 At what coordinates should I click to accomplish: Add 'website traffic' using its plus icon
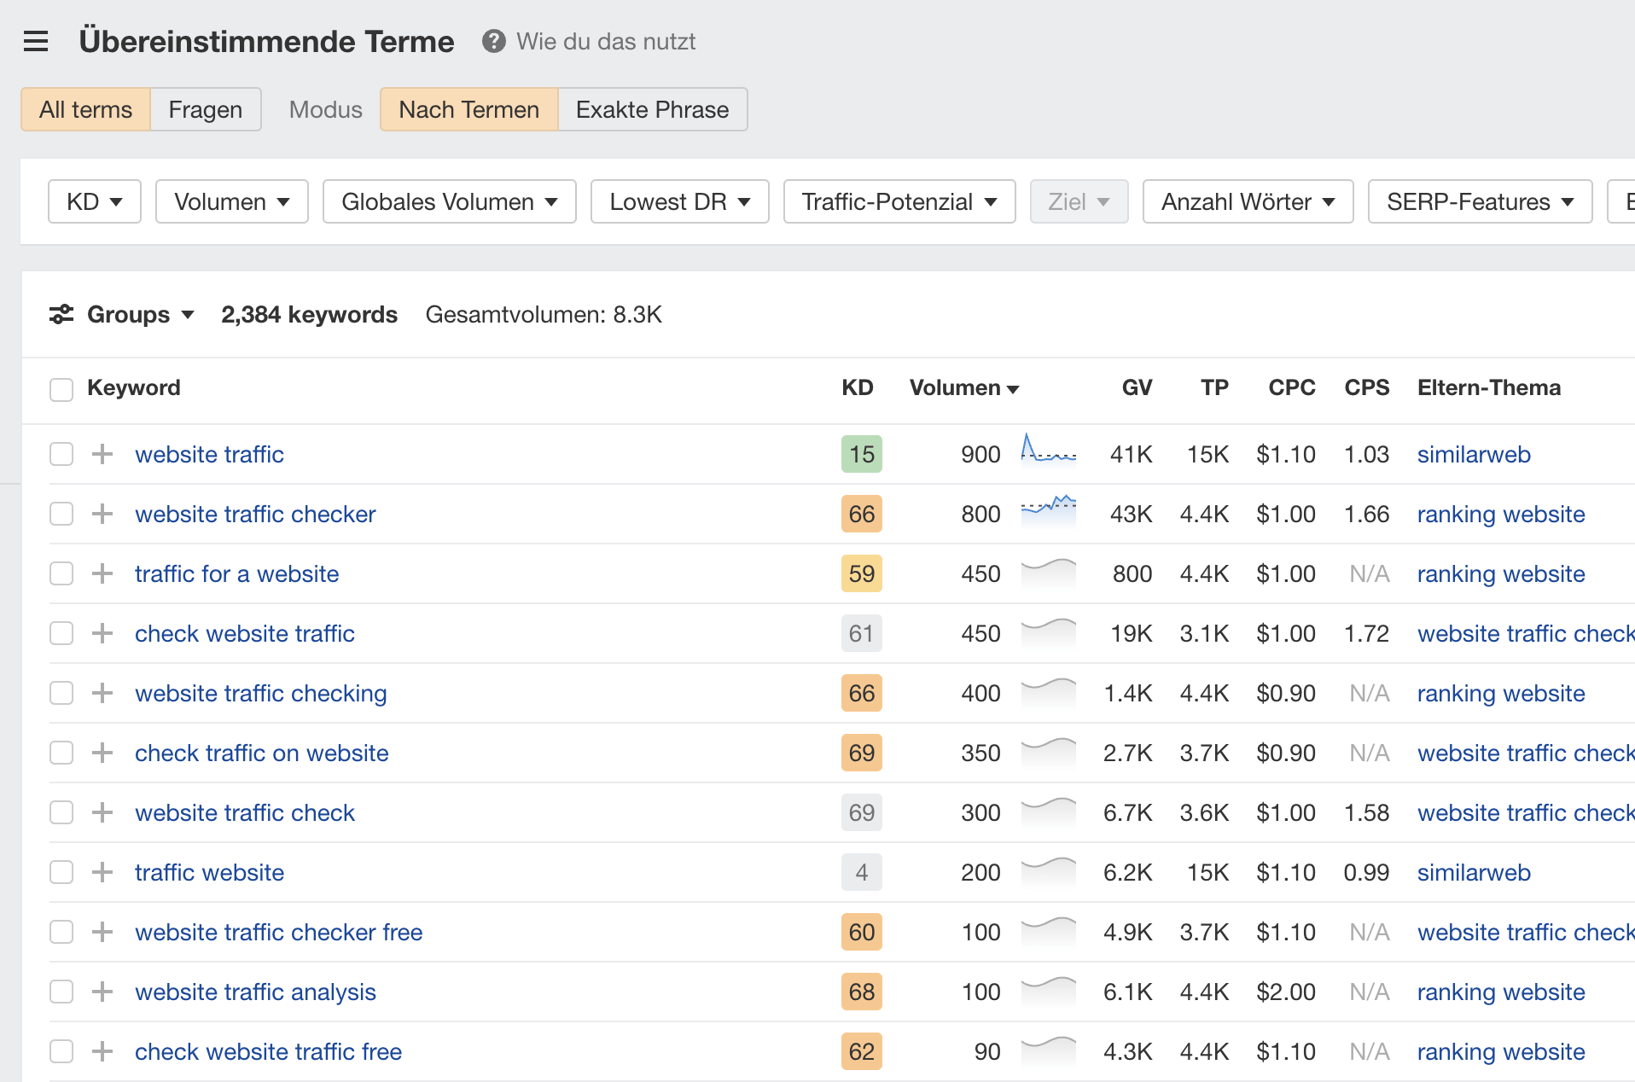(x=102, y=454)
